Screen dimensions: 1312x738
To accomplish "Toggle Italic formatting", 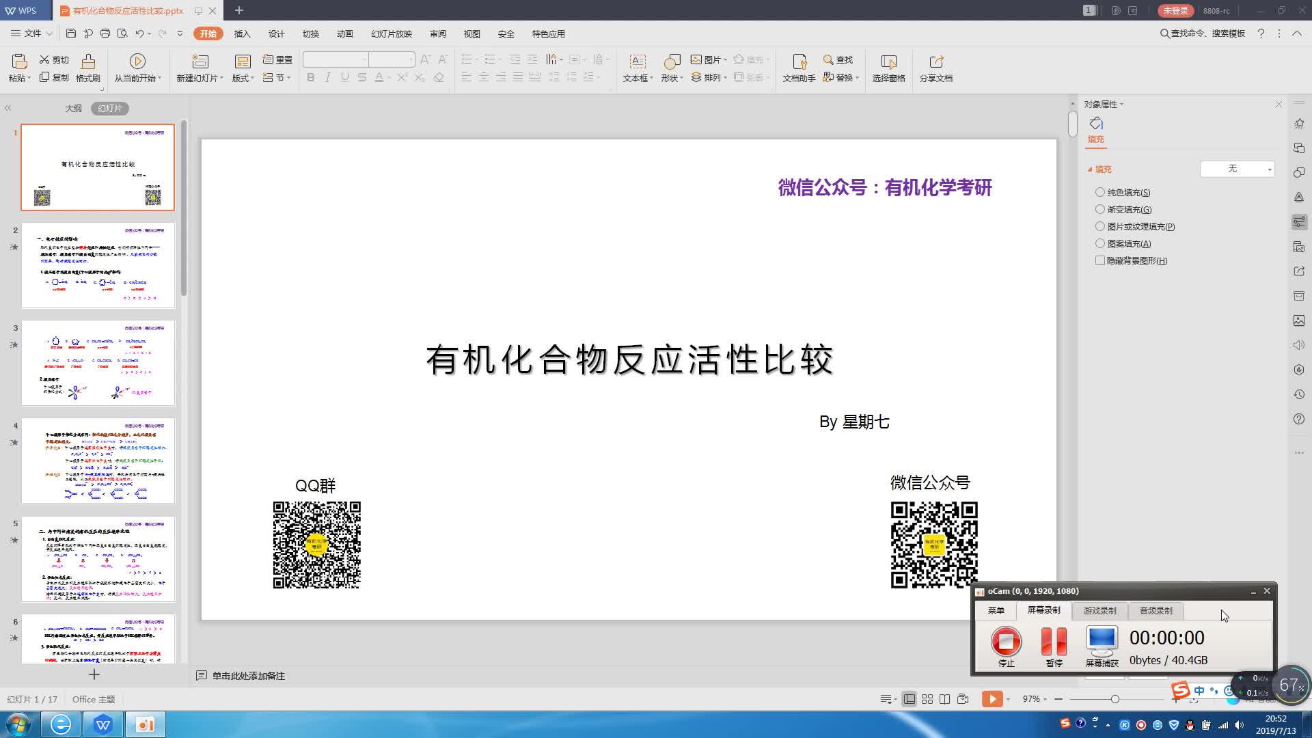I will [x=328, y=77].
